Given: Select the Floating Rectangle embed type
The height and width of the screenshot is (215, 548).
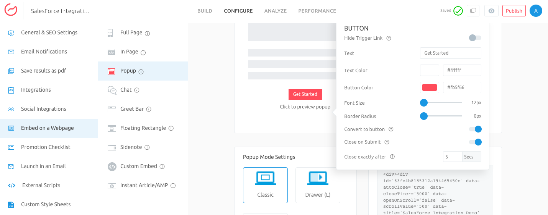Looking at the screenshot, I should pyautogui.click(x=143, y=128).
